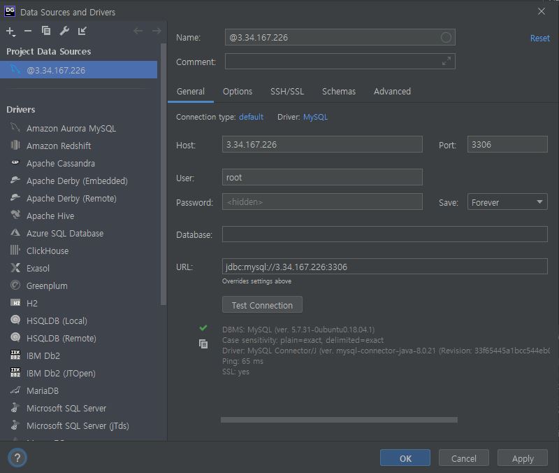Screen dimensions: 559x473
Task: Remove selected data source with the minus icon
Action: tap(27, 31)
